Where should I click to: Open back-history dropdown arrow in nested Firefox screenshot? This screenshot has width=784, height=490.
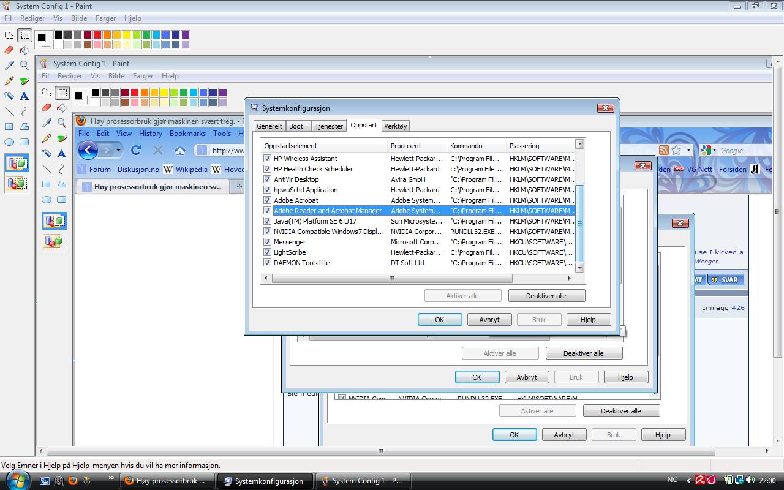click(118, 150)
